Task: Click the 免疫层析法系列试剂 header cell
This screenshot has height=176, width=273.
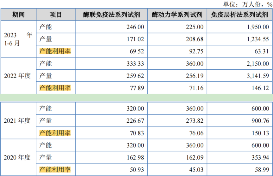Action: [x=239, y=15]
